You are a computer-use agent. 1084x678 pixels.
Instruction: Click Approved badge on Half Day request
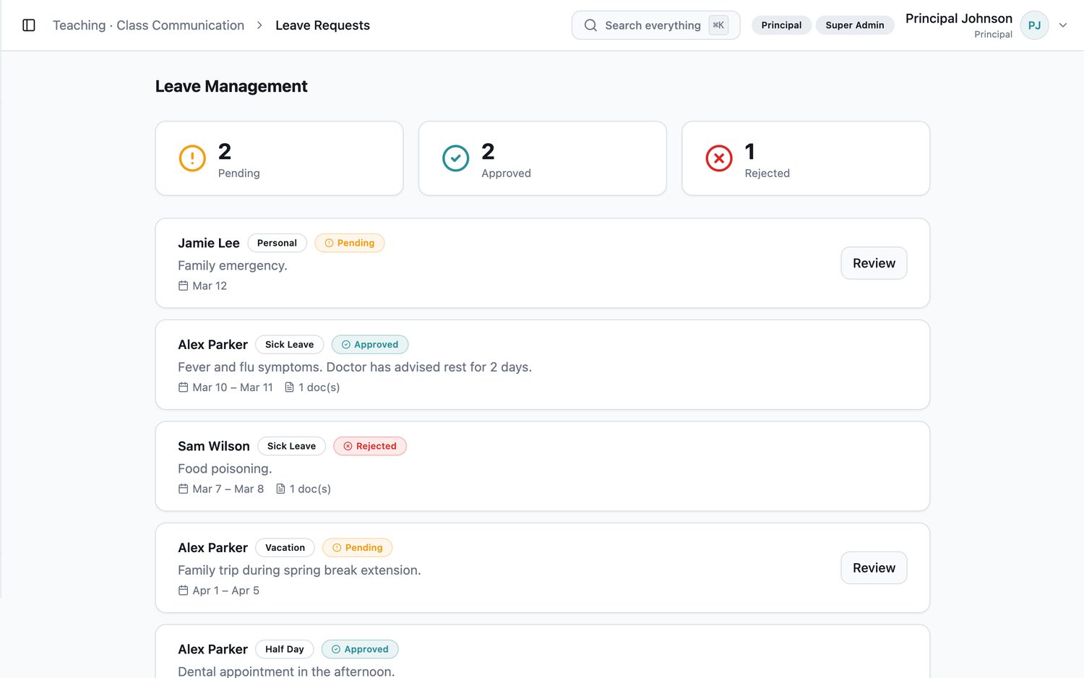360,649
